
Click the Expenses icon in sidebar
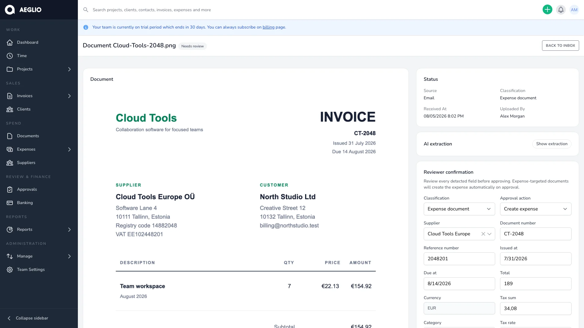[10, 149]
